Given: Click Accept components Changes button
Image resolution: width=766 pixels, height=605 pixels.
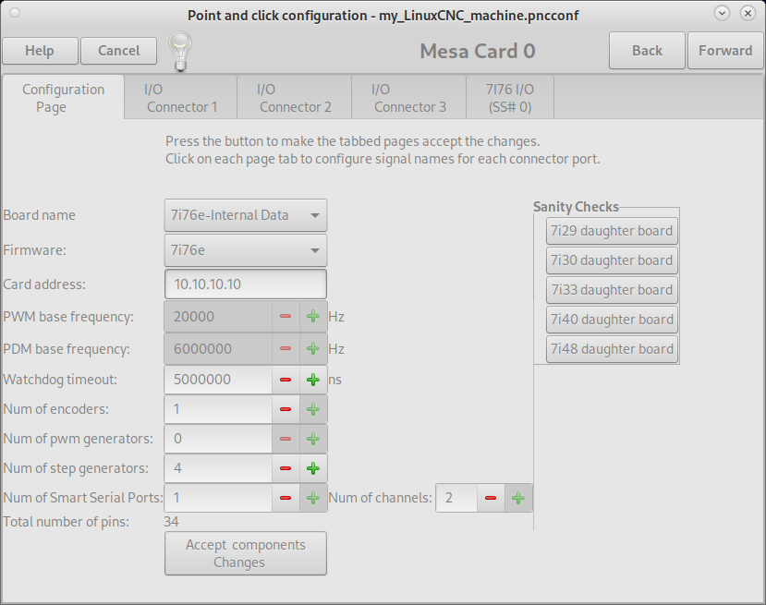Looking at the screenshot, I should pos(246,553).
